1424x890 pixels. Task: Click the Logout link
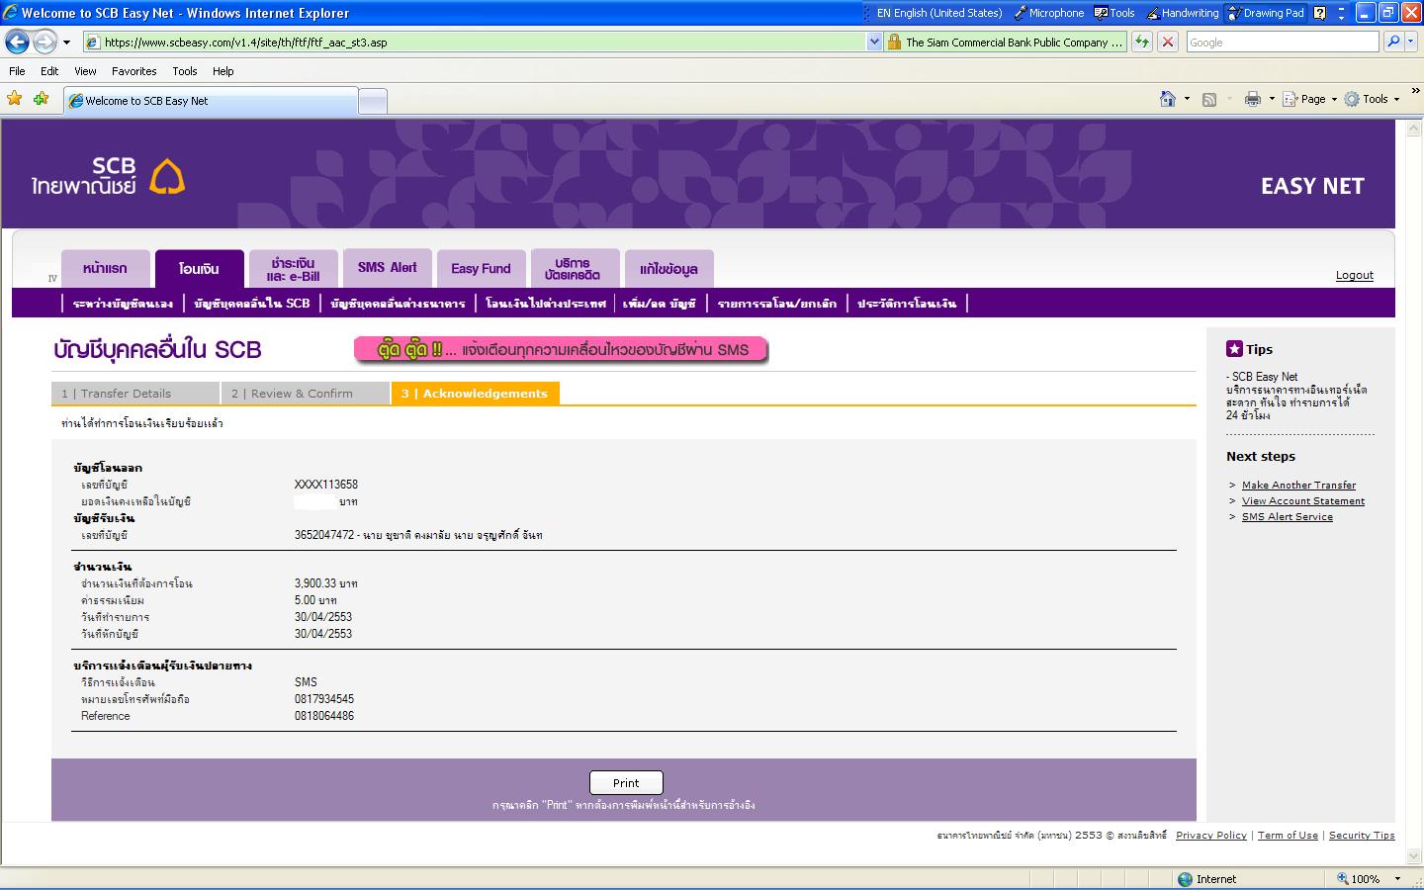[1354, 275]
